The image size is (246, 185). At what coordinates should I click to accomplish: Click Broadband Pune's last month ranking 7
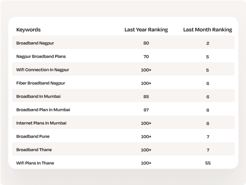tap(208, 137)
